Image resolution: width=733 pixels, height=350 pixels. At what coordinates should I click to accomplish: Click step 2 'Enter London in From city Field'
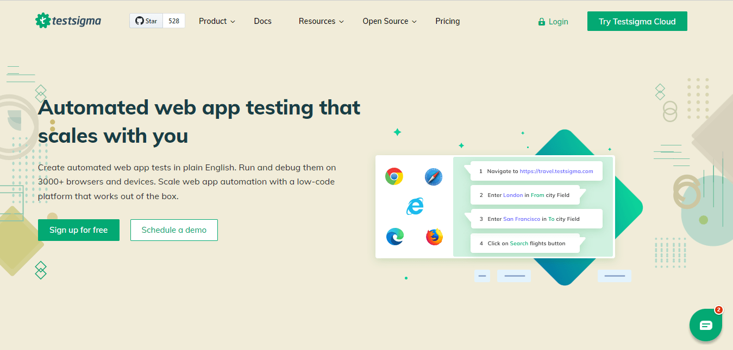[525, 195]
